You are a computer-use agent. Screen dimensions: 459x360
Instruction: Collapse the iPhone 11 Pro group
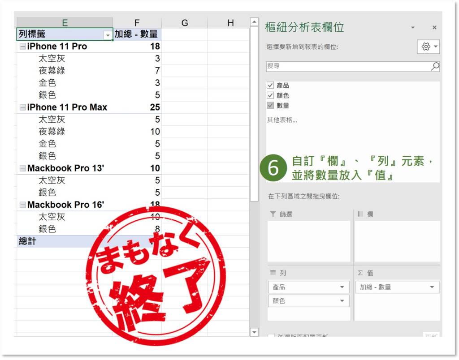(22, 46)
